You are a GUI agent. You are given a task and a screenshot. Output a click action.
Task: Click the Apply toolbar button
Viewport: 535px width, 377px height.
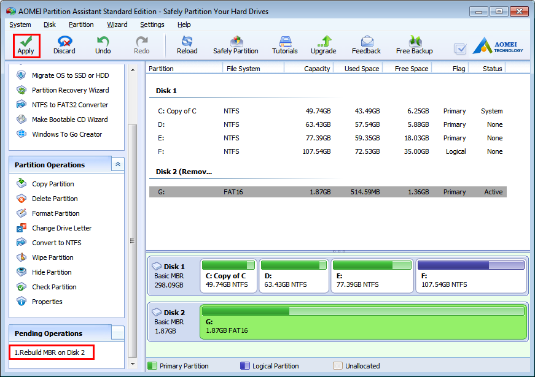click(x=26, y=45)
